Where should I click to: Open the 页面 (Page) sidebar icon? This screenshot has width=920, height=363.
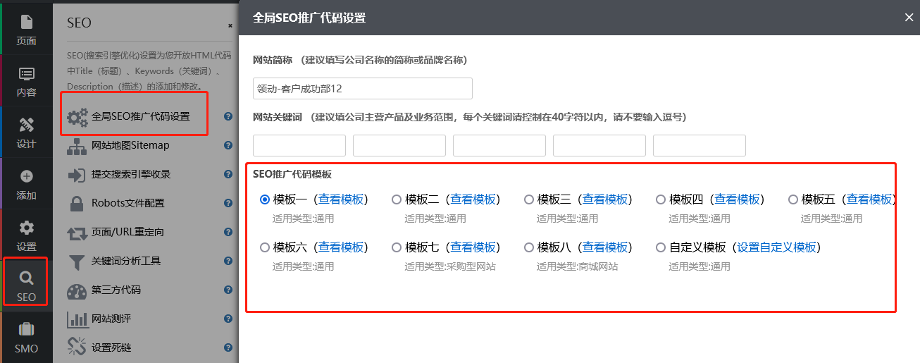(x=26, y=28)
